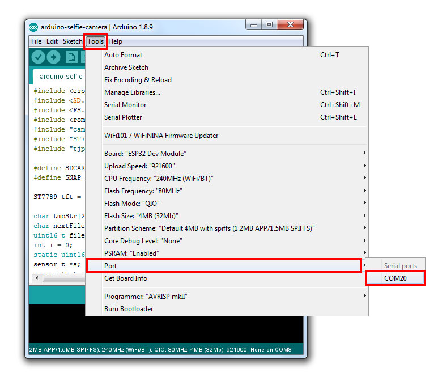The height and width of the screenshot is (381, 442).
Task: Expand the Partition Scheme submenu
Action: 227,228
